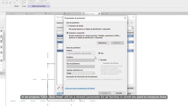Open the Disciplina dropdown

tap(80, 60)
